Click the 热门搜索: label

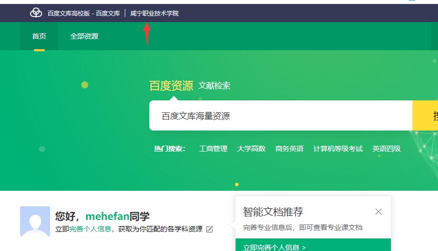(169, 149)
